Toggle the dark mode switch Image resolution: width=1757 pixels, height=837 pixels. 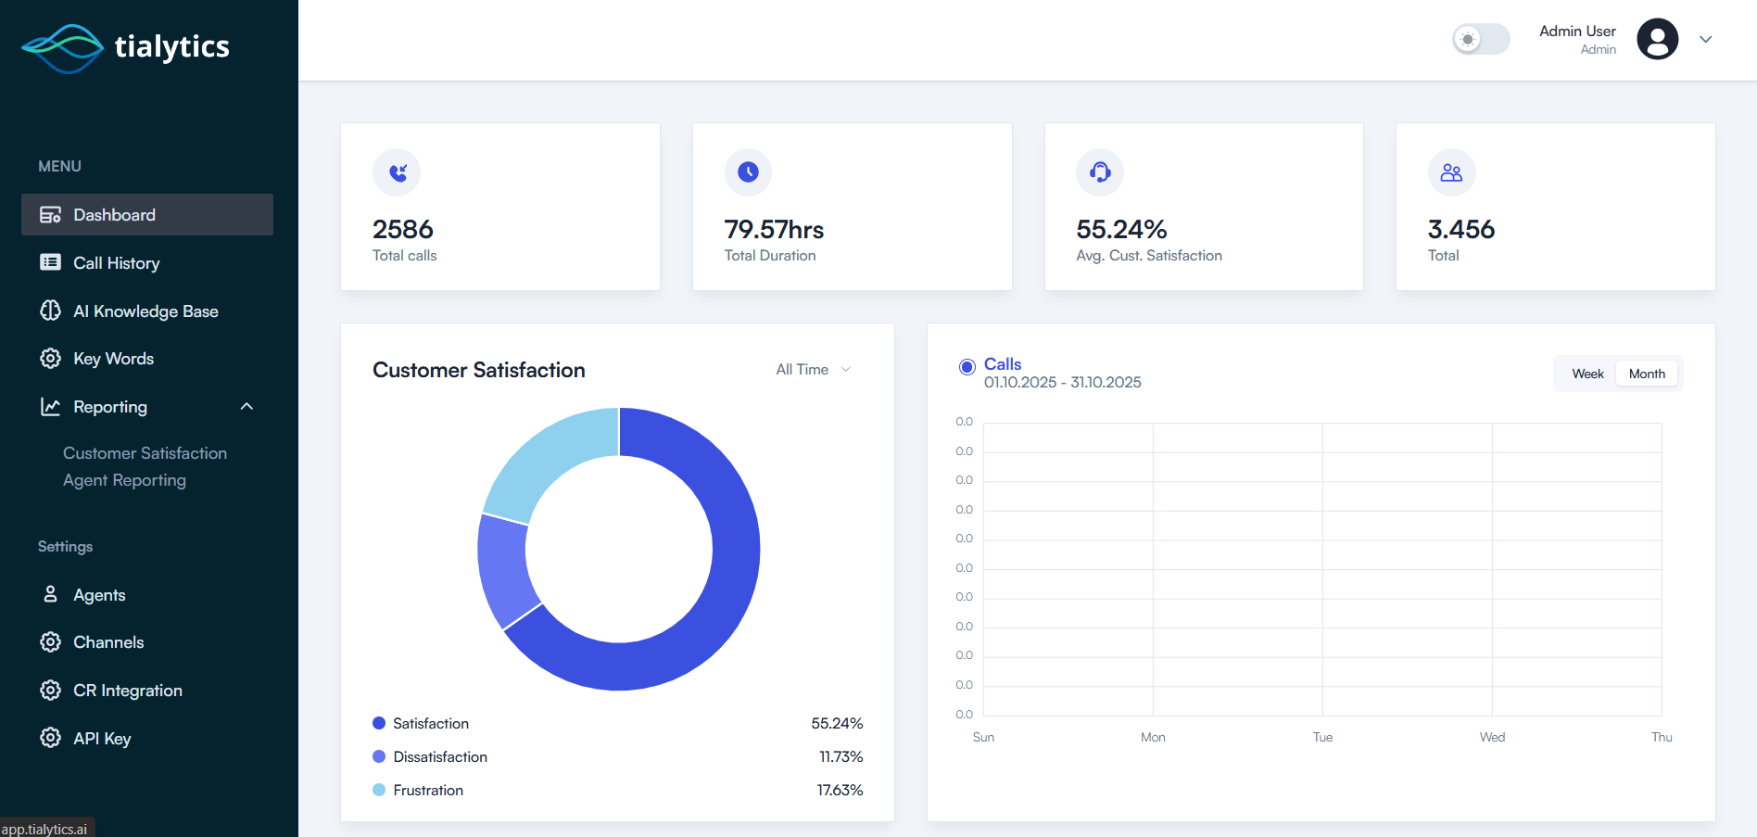[1480, 39]
